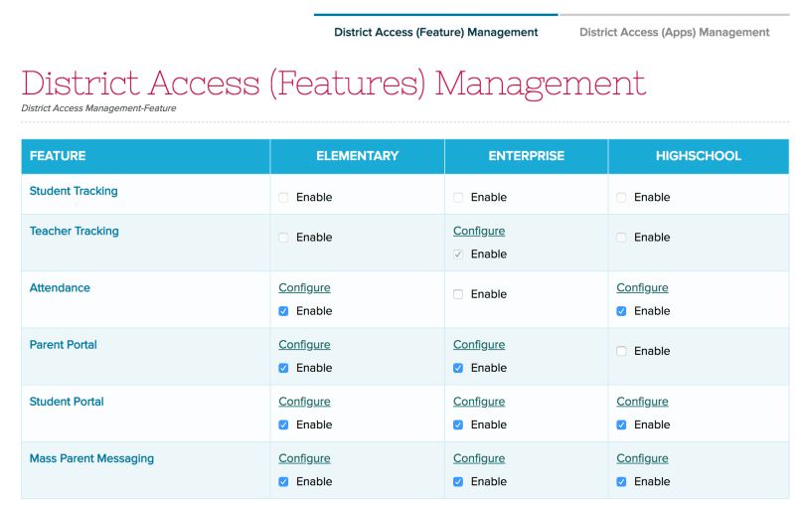The image size is (804, 507).
Task: Uncheck Parent Portal Enable for Elementary
Action: tap(284, 368)
